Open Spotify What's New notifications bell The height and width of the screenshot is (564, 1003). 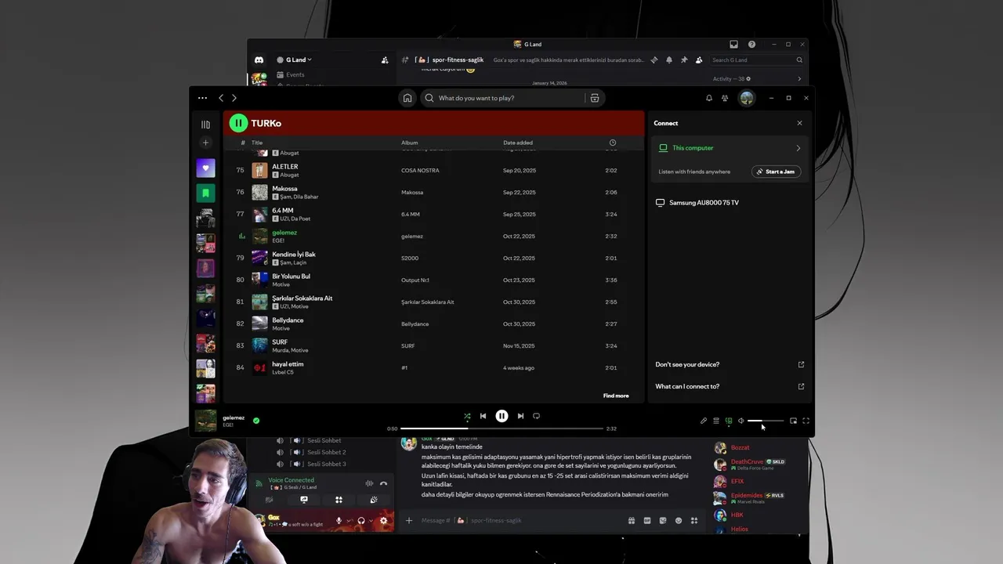click(x=709, y=98)
